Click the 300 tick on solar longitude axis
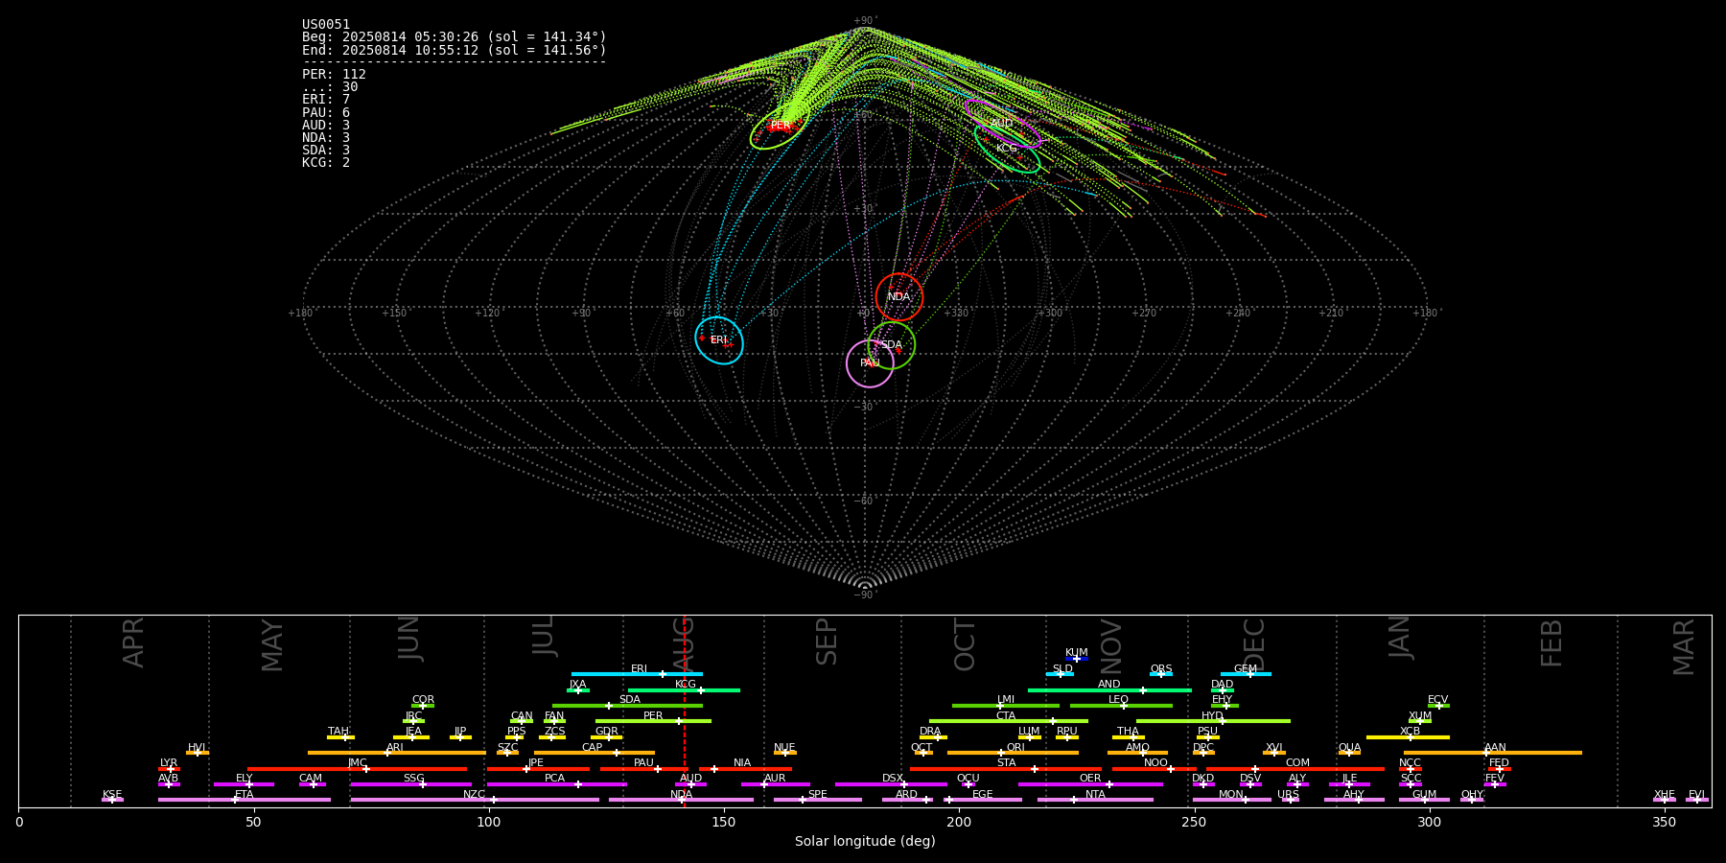The width and height of the screenshot is (1726, 863). [1429, 822]
